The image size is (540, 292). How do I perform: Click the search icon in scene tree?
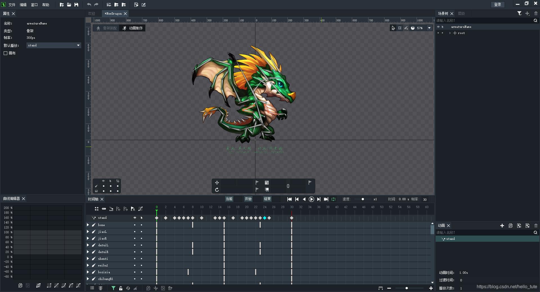(x=535, y=20)
